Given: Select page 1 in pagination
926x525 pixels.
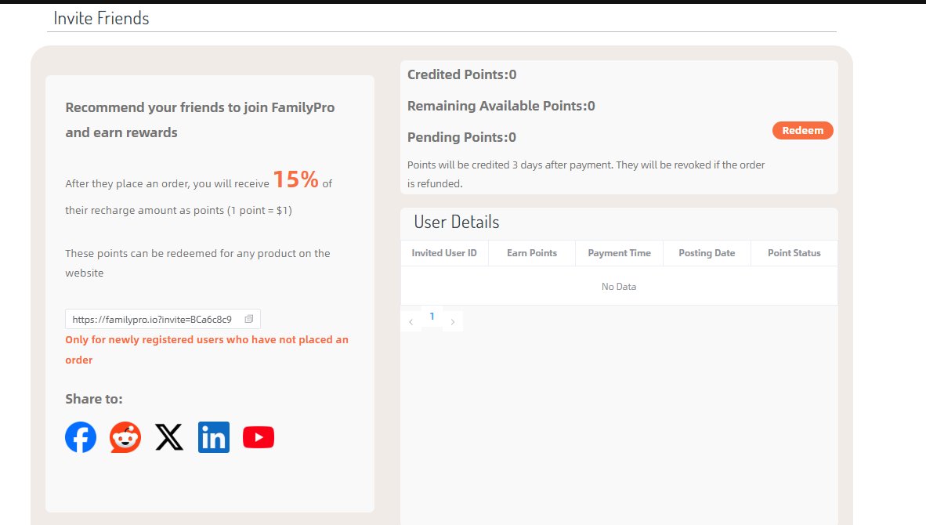Looking at the screenshot, I should tap(432, 317).
